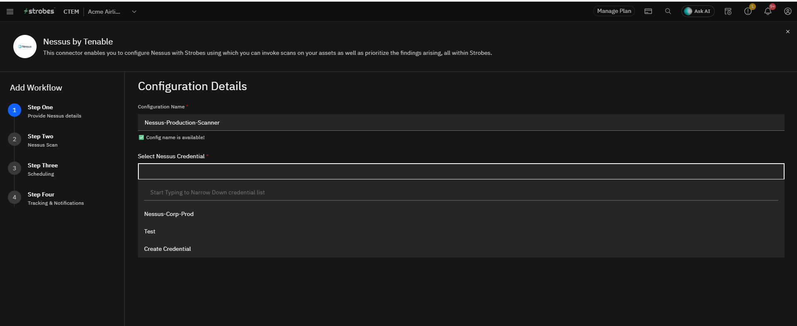
Task: Open the Ask AI assistant
Action: 698,11
